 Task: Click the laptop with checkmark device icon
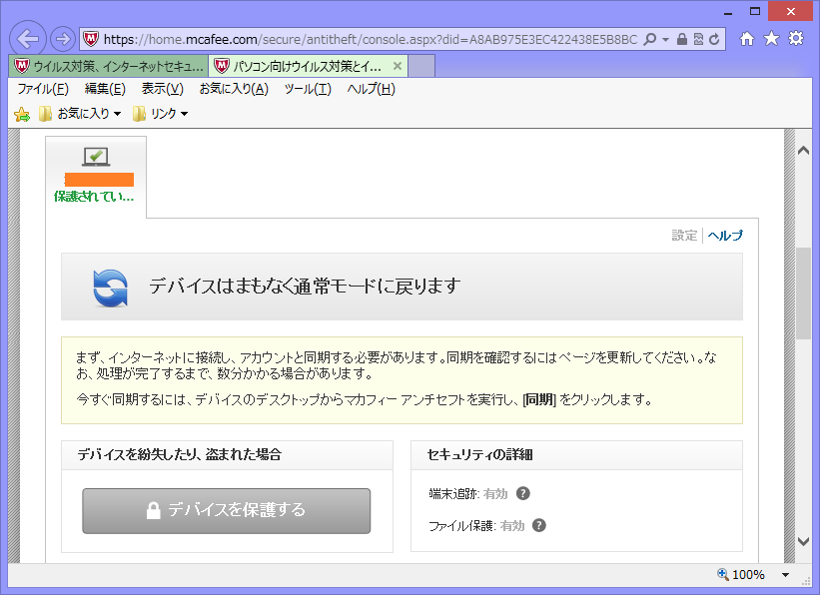point(96,157)
